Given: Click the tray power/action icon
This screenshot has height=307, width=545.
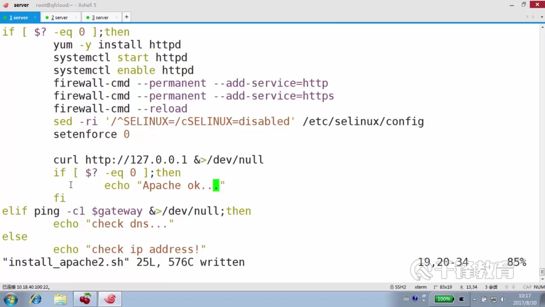Looking at the screenshot, I should 484,299.
